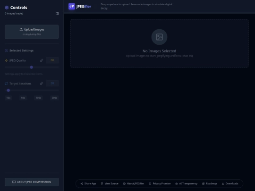255x191 pixels.
Task: Click the 0 images loaded text
Action: [x=14, y=14]
